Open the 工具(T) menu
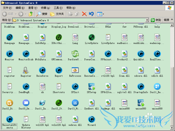The width and height of the screenshot is (175, 131). coord(58,8)
